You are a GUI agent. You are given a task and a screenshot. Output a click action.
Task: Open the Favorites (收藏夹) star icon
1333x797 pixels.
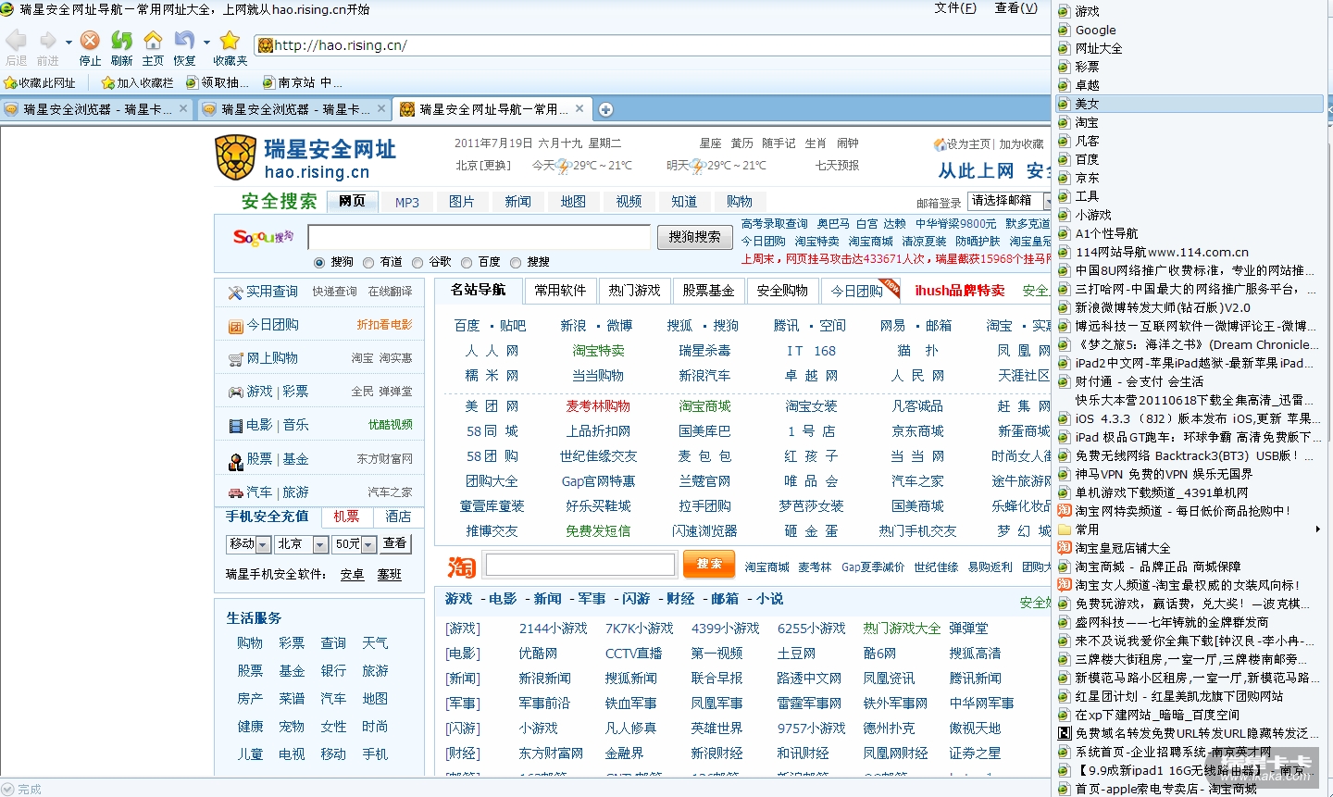point(230,41)
